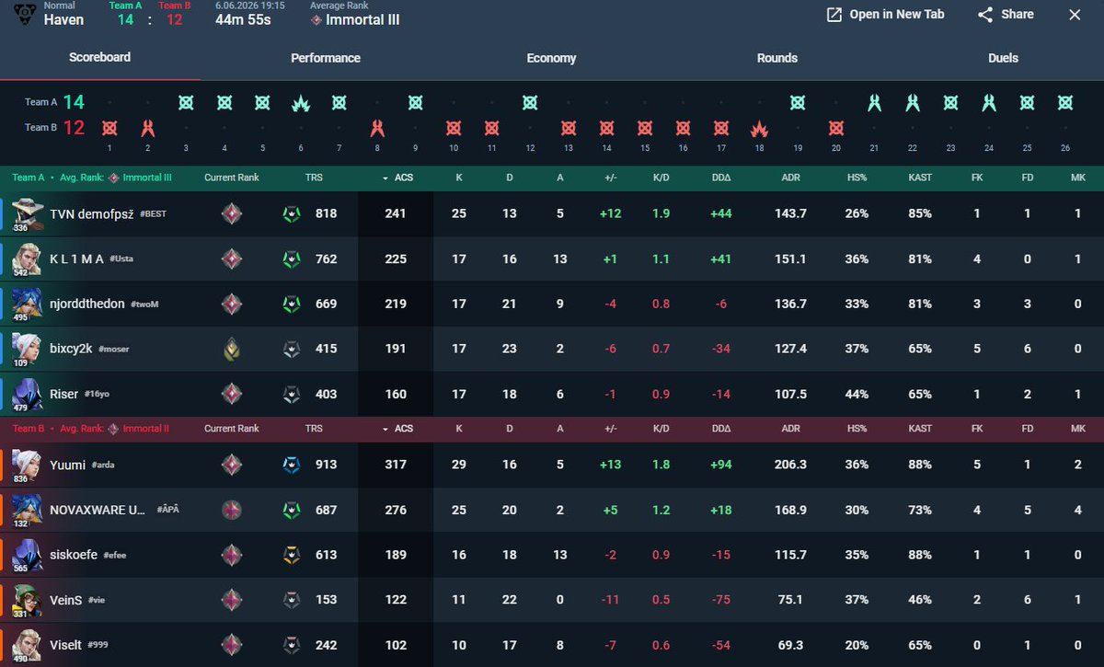1104x667 pixels.
Task: Select Team B's round 18 spike explosion icon
Action: click(x=759, y=128)
